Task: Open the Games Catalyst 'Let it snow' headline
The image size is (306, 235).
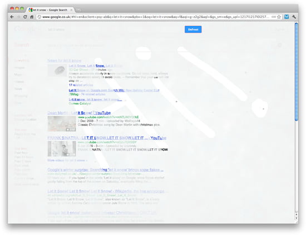Action: (x=95, y=99)
